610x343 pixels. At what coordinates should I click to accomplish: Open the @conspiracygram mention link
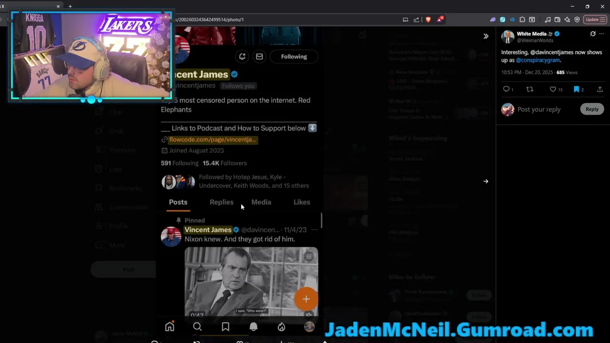point(538,60)
